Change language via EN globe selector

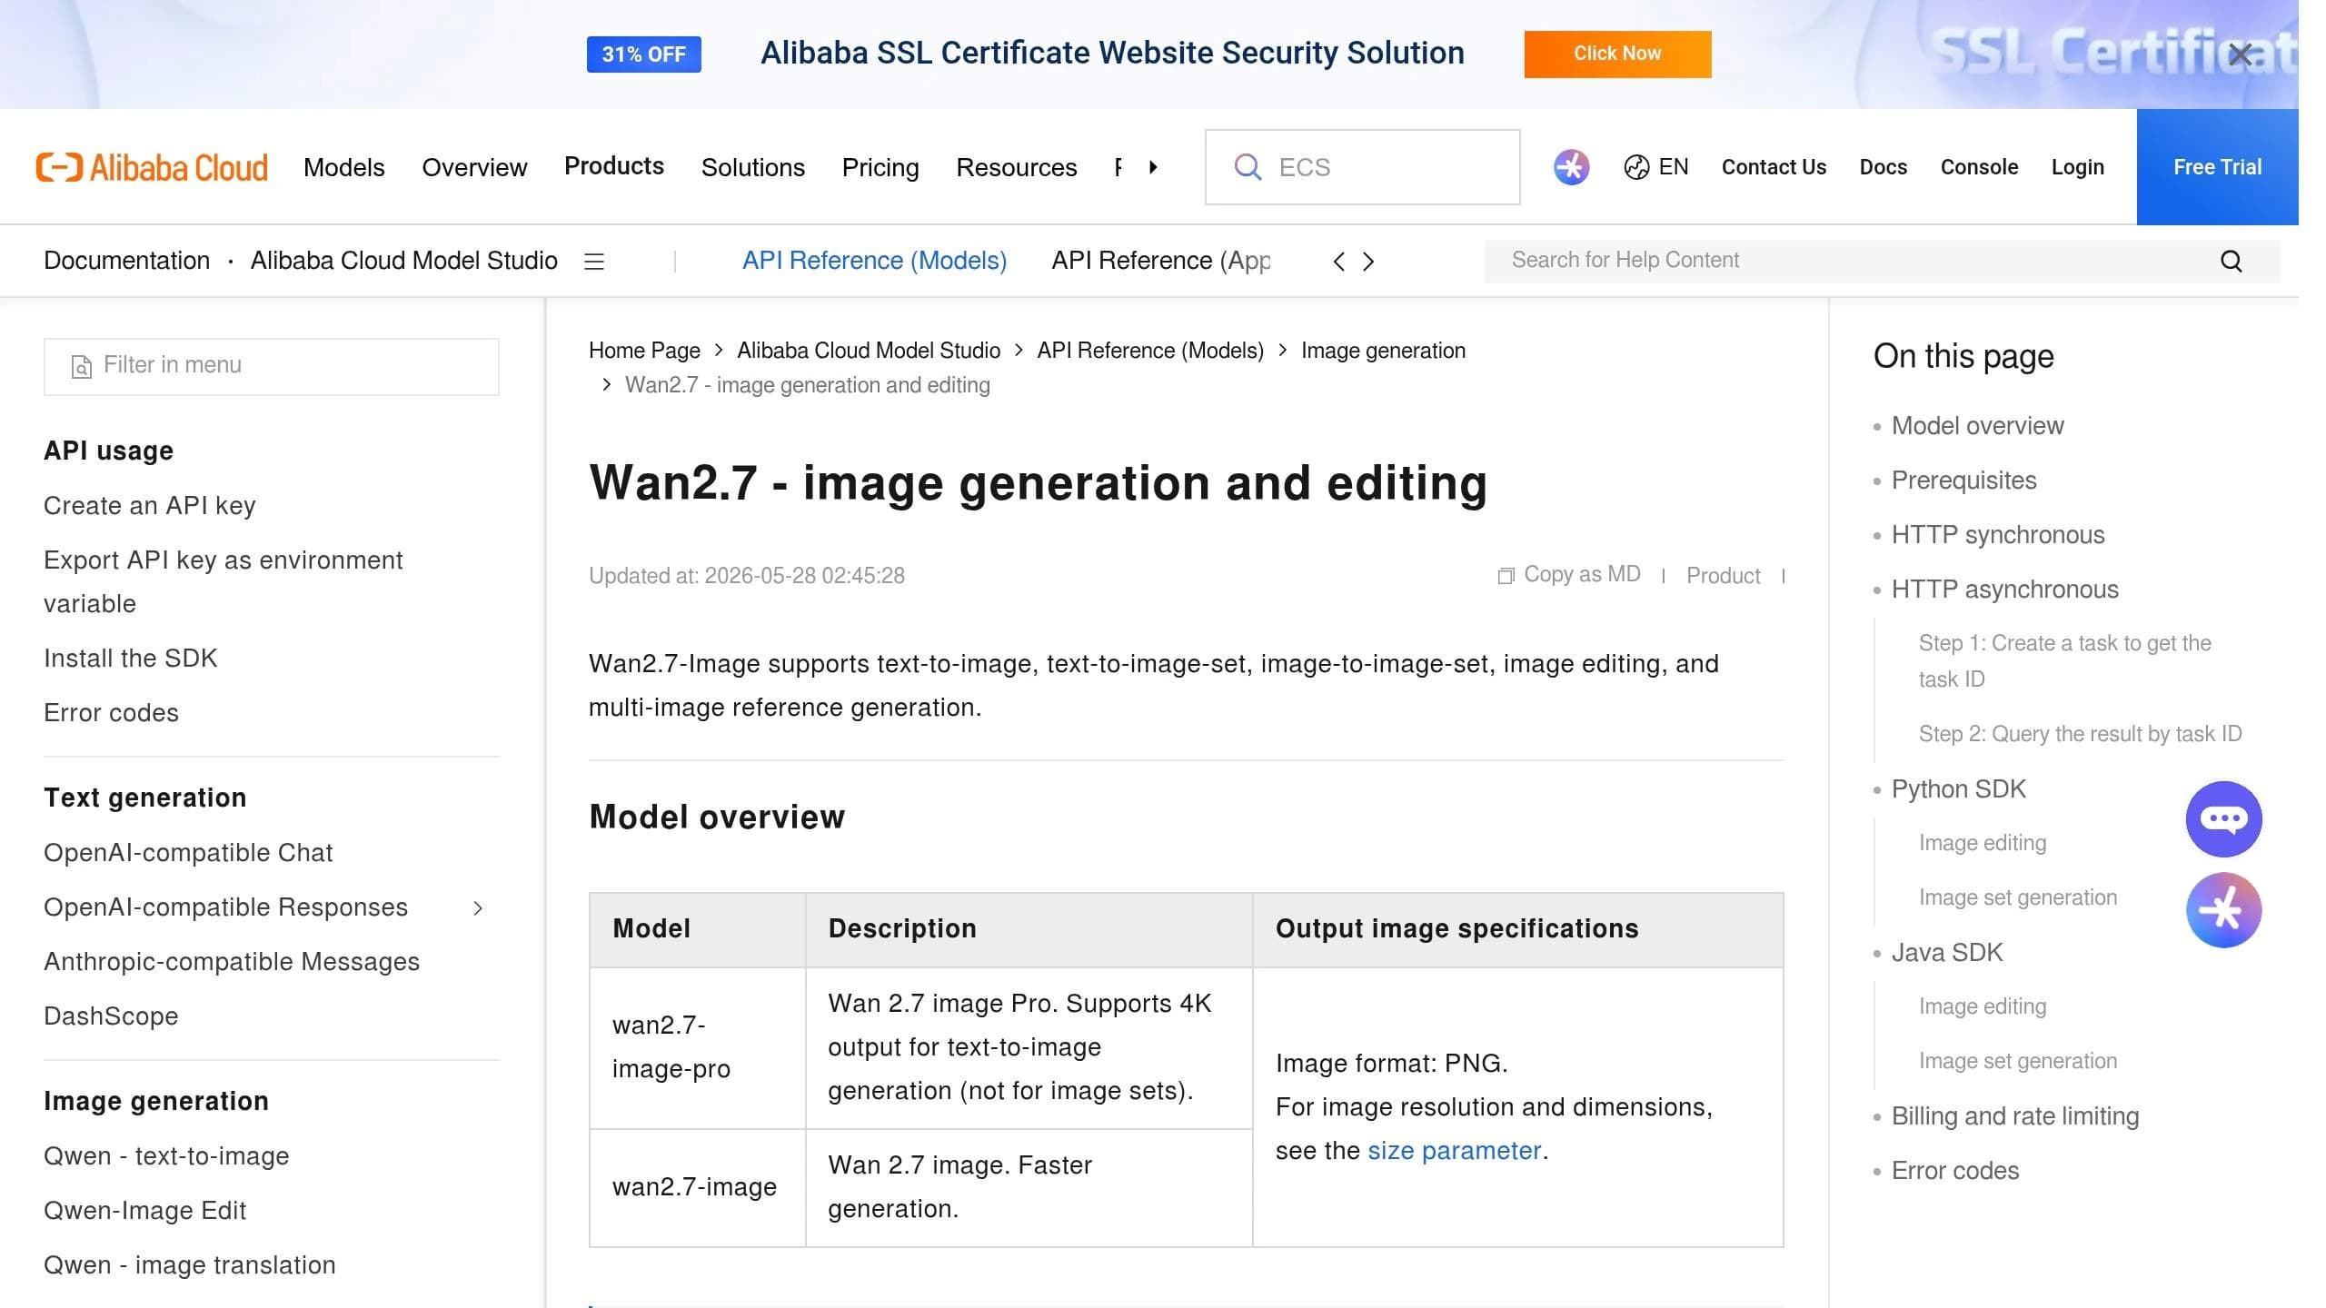(1655, 167)
